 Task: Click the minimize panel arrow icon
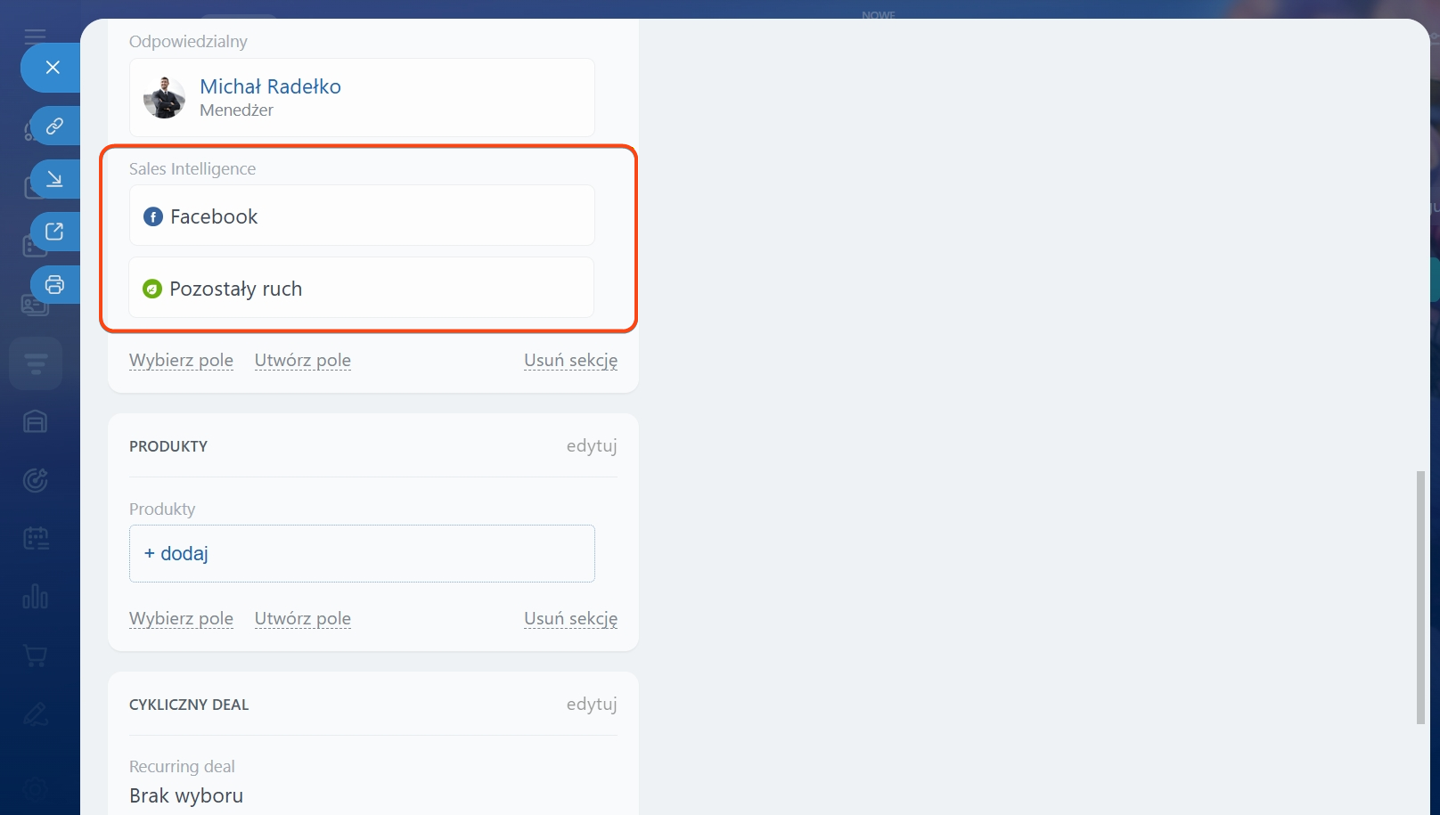click(x=54, y=179)
